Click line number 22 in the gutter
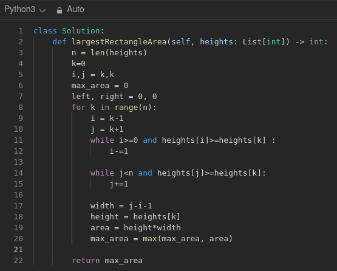The image size is (337, 271). (x=18, y=261)
